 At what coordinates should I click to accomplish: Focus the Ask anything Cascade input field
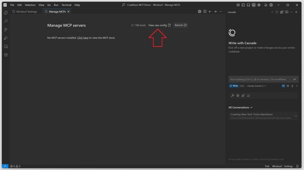[x=260, y=79]
